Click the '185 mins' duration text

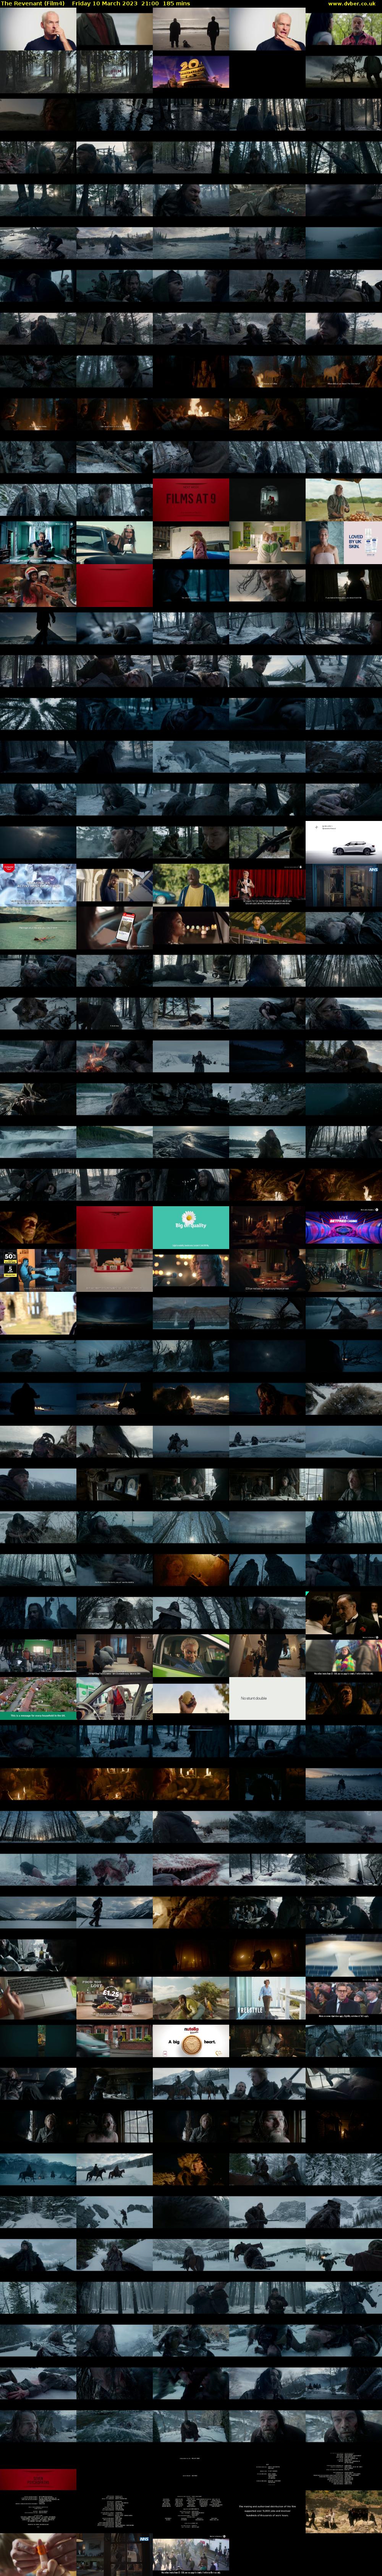pyautogui.click(x=176, y=4)
